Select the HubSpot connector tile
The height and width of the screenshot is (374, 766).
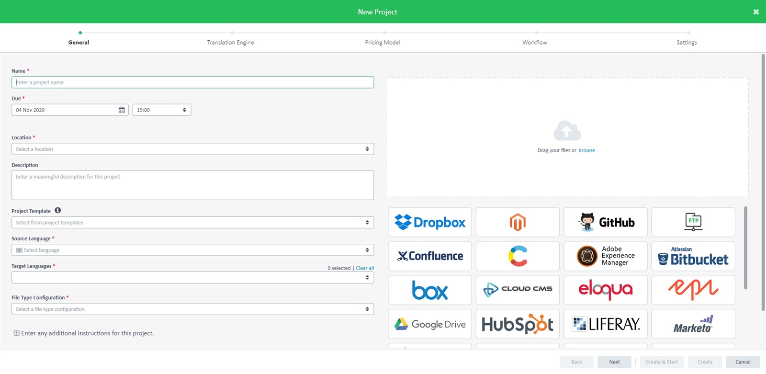tap(518, 324)
